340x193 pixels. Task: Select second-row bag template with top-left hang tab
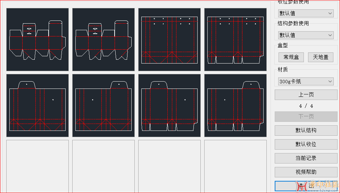[38, 106]
